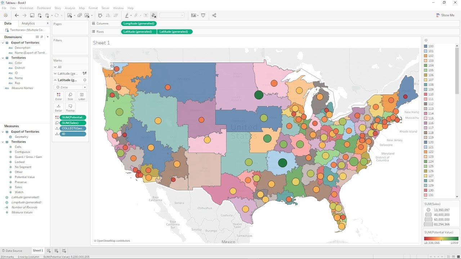Open the fit size dropdown in toolbar
This screenshot has width=461, height=259.
pyautogui.click(x=172, y=15)
